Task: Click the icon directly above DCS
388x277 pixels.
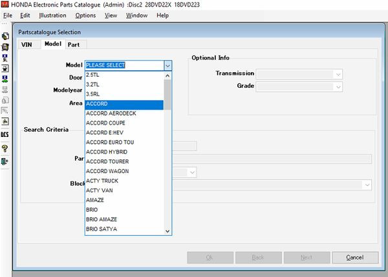Action: (5, 121)
